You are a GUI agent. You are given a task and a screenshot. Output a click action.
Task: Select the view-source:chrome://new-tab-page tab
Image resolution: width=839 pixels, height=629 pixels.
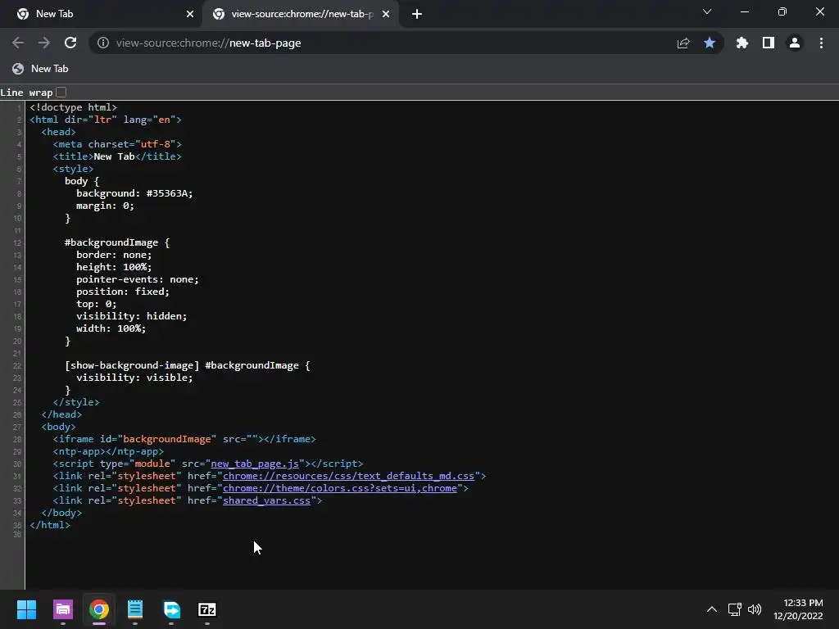coord(302,14)
